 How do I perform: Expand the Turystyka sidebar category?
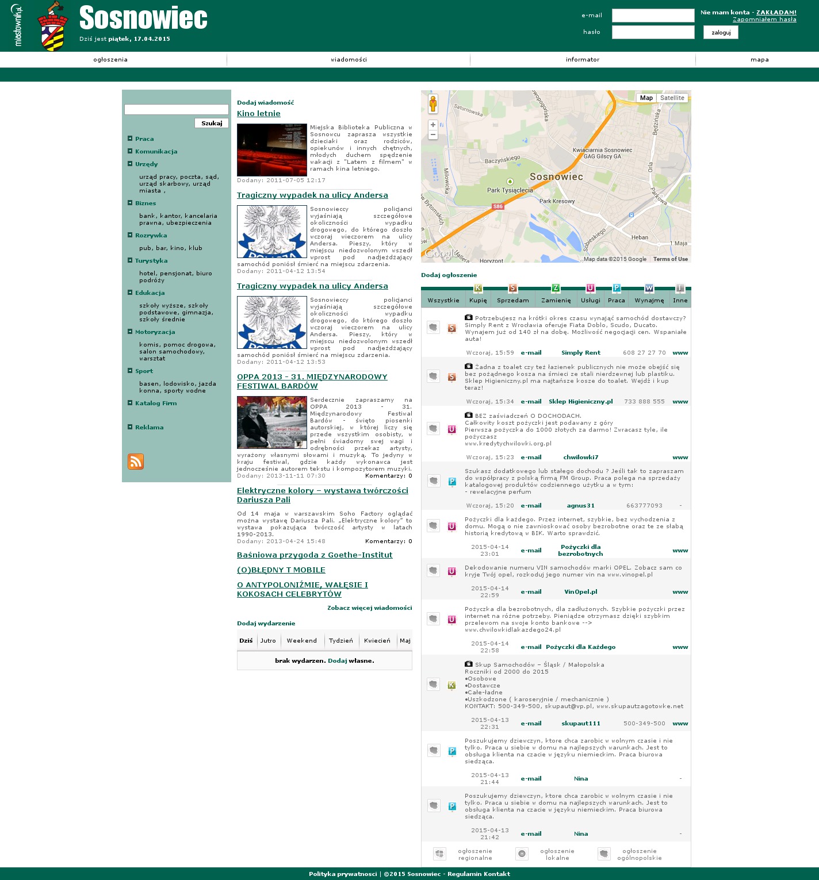click(130, 260)
